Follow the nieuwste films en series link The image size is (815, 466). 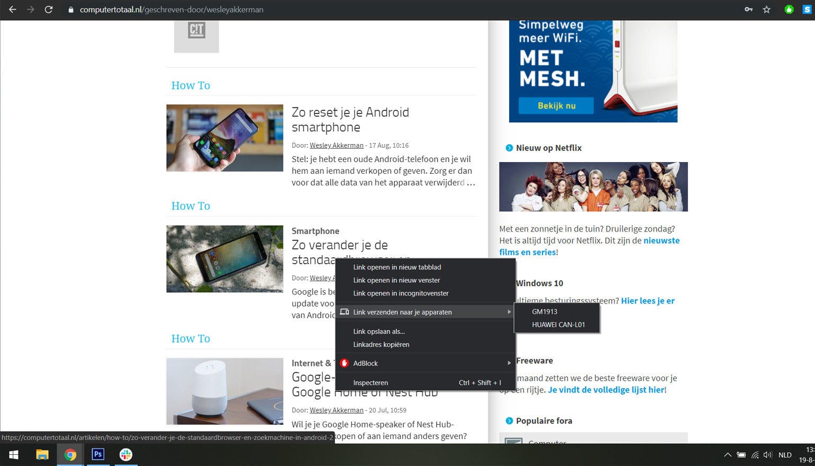click(590, 246)
